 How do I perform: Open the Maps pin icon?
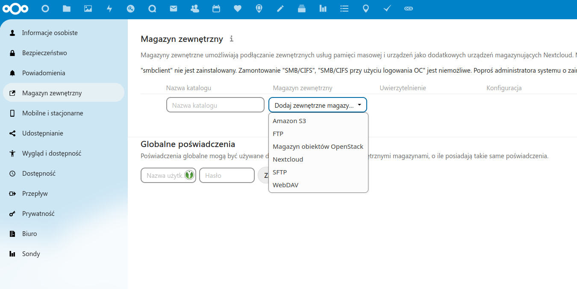pos(366,9)
